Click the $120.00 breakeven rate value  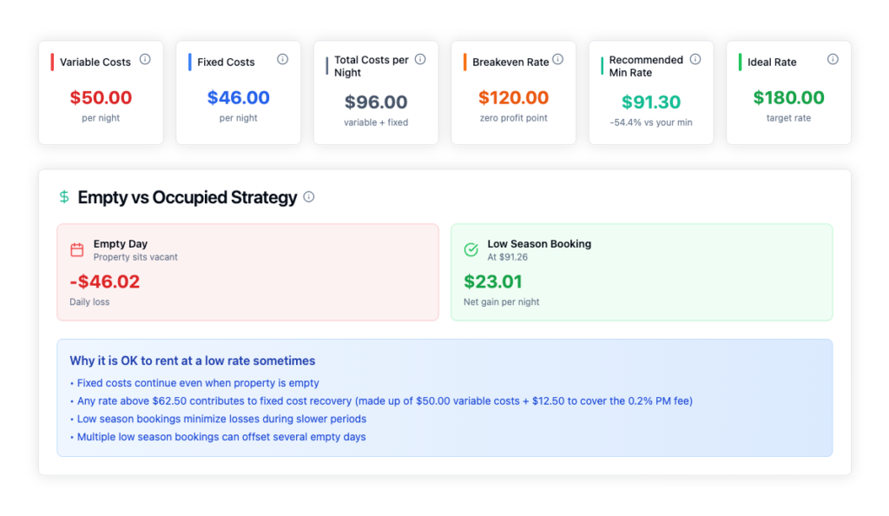tap(514, 97)
